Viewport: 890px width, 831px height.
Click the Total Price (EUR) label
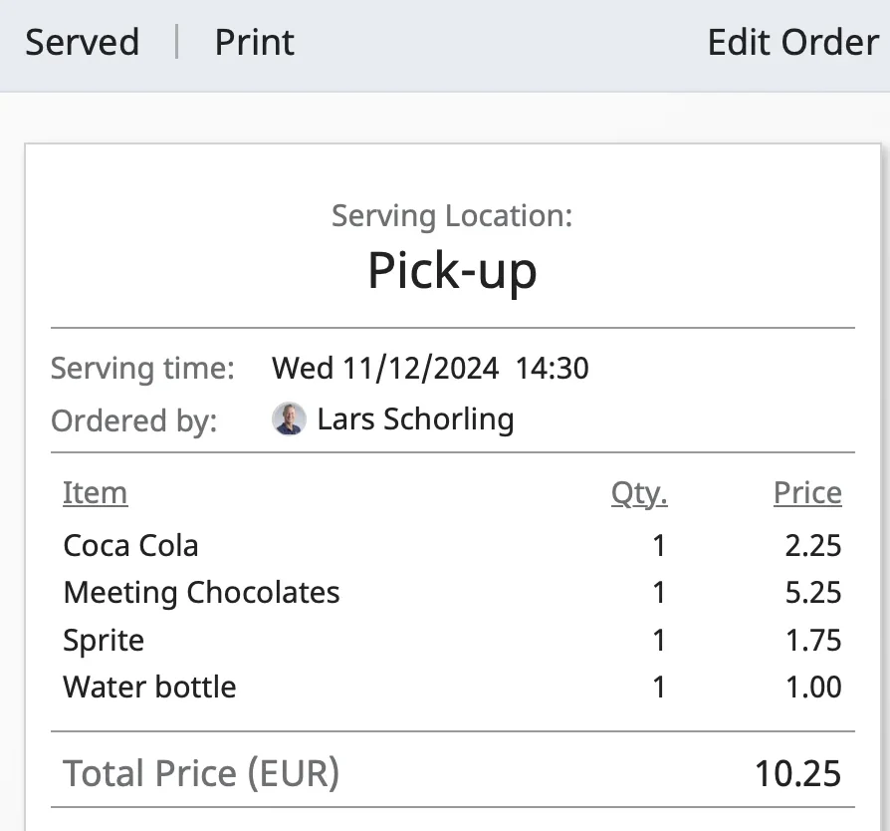point(201,773)
